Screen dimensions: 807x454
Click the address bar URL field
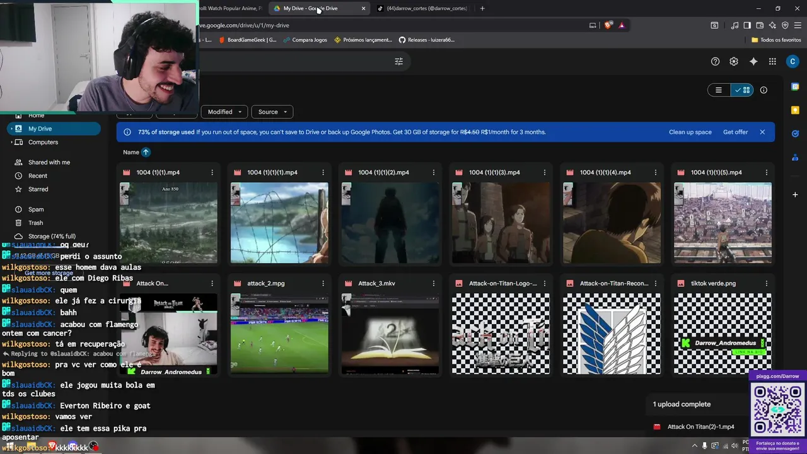point(391,25)
